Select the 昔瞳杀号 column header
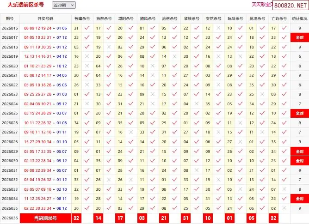 (81, 19)
